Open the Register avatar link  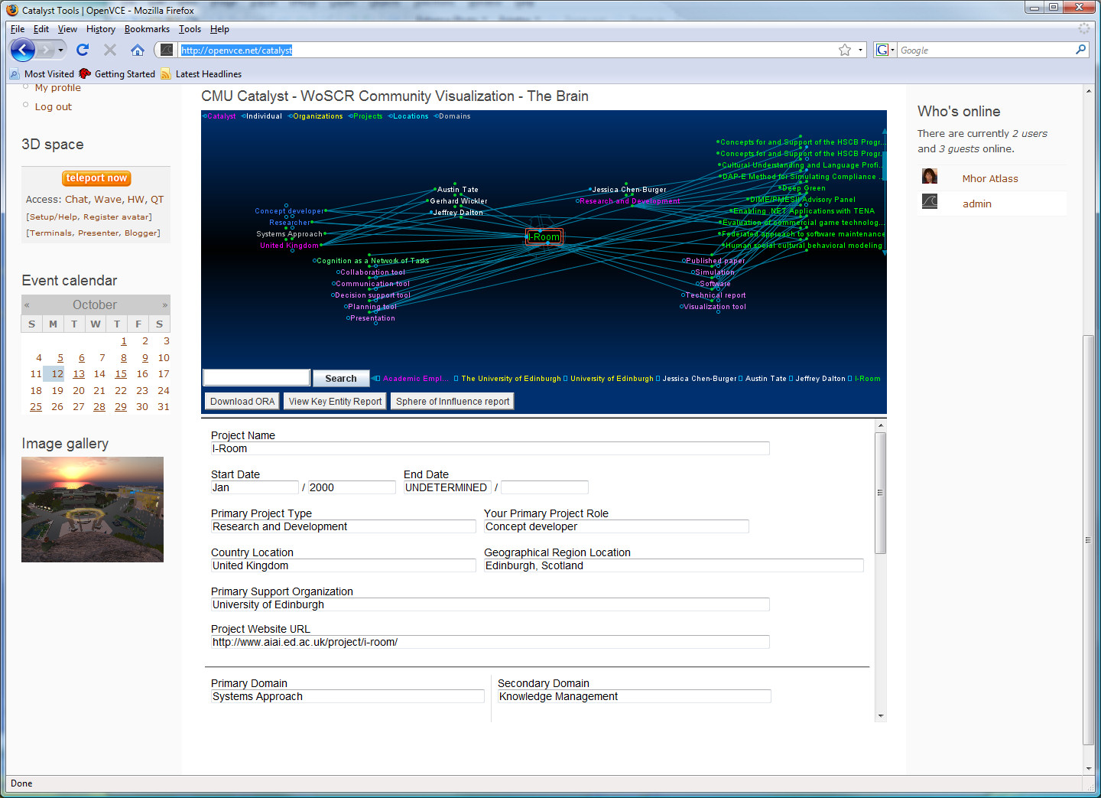(116, 217)
